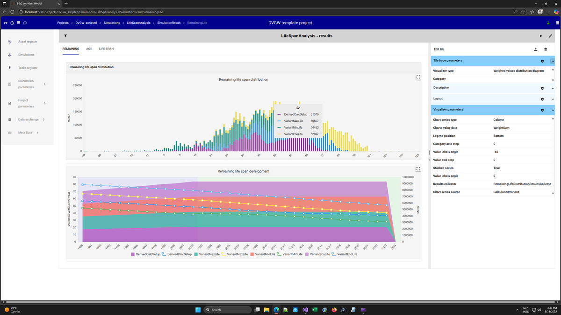The width and height of the screenshot is (561, 315).
Task: Switch to the AGE tab
Action: click(x=89, y=49)
